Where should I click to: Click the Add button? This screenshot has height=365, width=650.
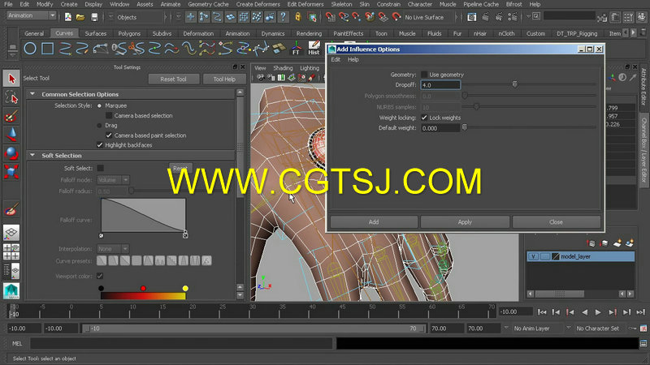point(374,221)
